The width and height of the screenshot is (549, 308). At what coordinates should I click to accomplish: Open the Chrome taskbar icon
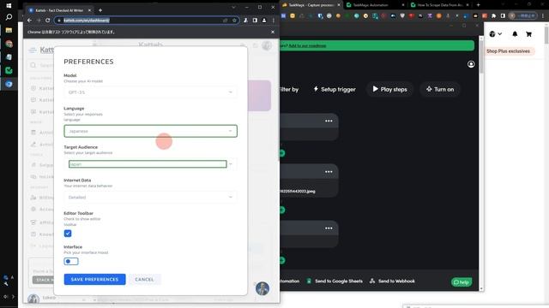[x=9, y=44]
